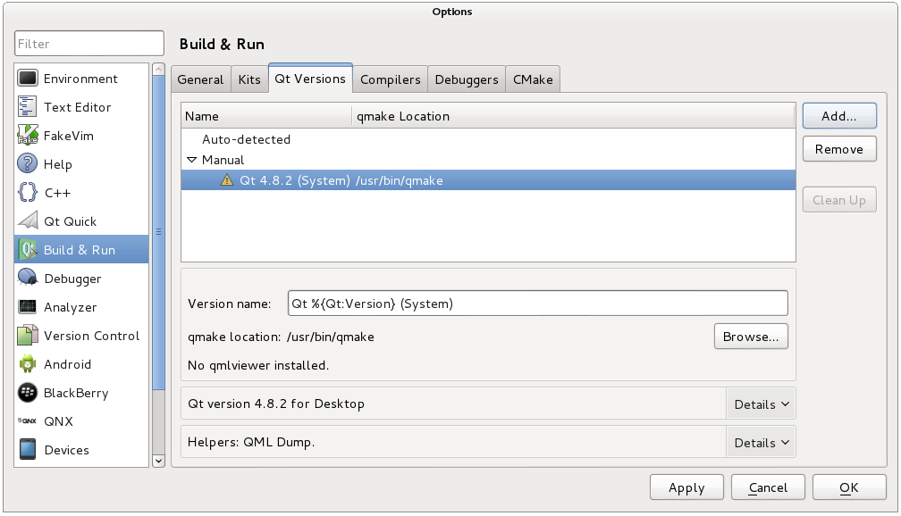Click the warning icon beside Qt 4.8.2
Image resolution: width=901 pixels, height=516 pixels.
coord(227,180)
